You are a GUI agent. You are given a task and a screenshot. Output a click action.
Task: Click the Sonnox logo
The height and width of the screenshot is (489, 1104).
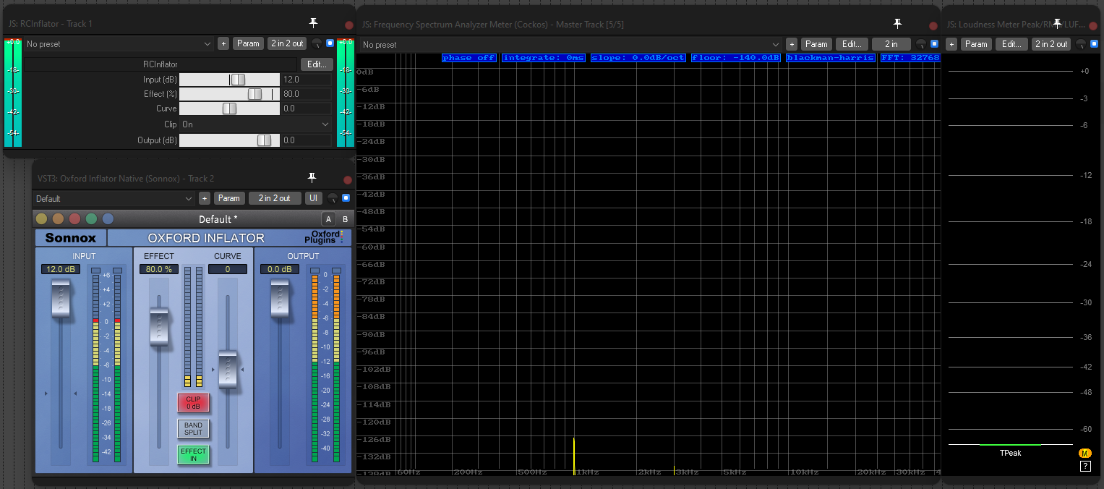(70, 238)
